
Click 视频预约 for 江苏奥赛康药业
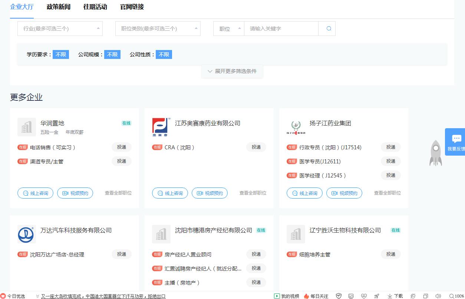210,193
